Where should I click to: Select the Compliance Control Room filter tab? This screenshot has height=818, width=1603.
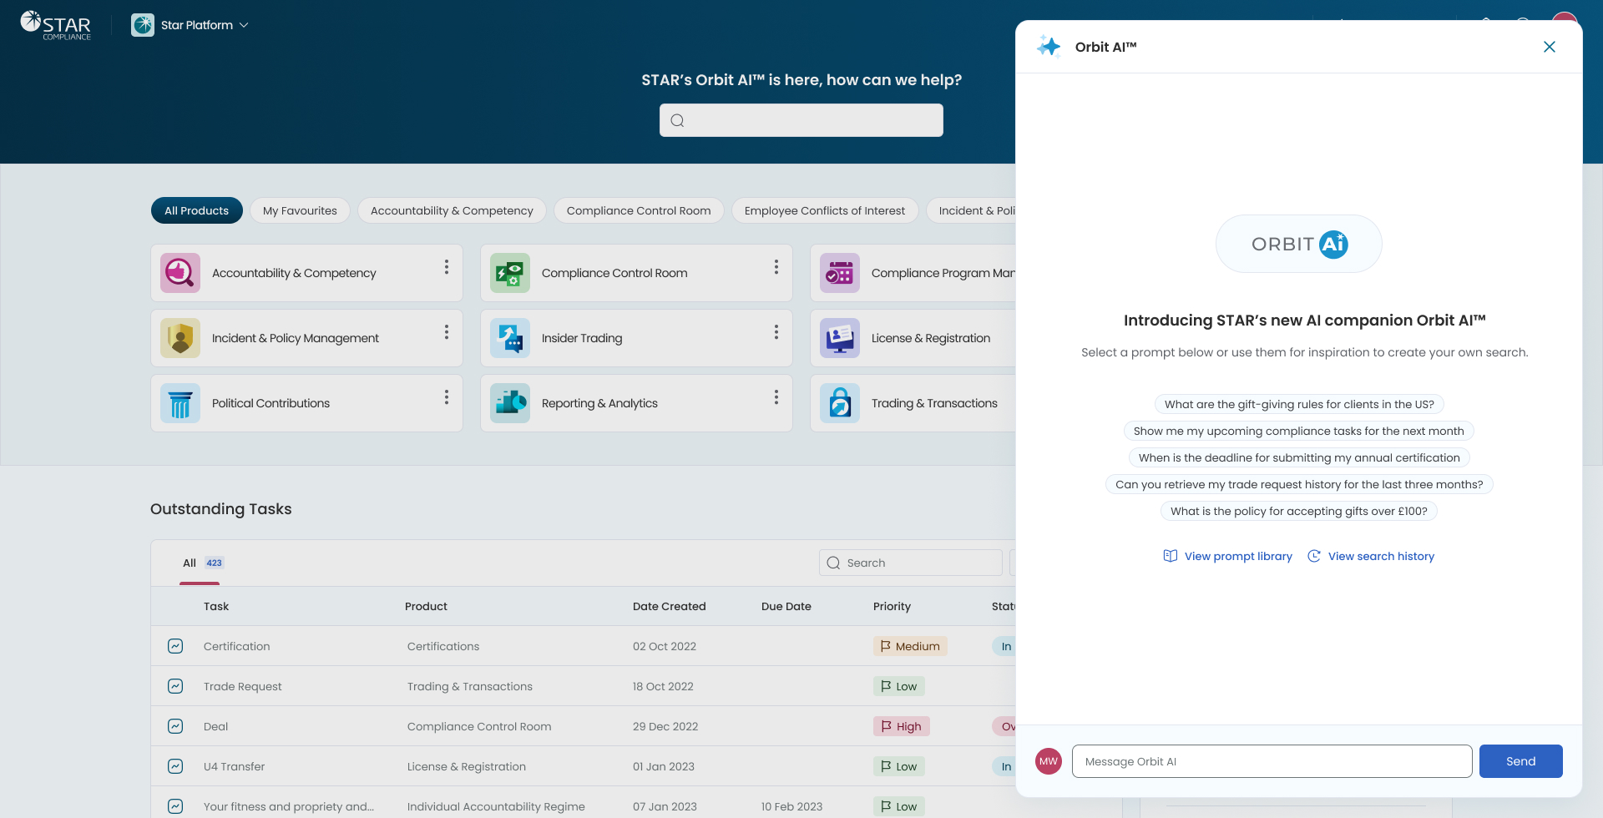[x=639, y=210]
